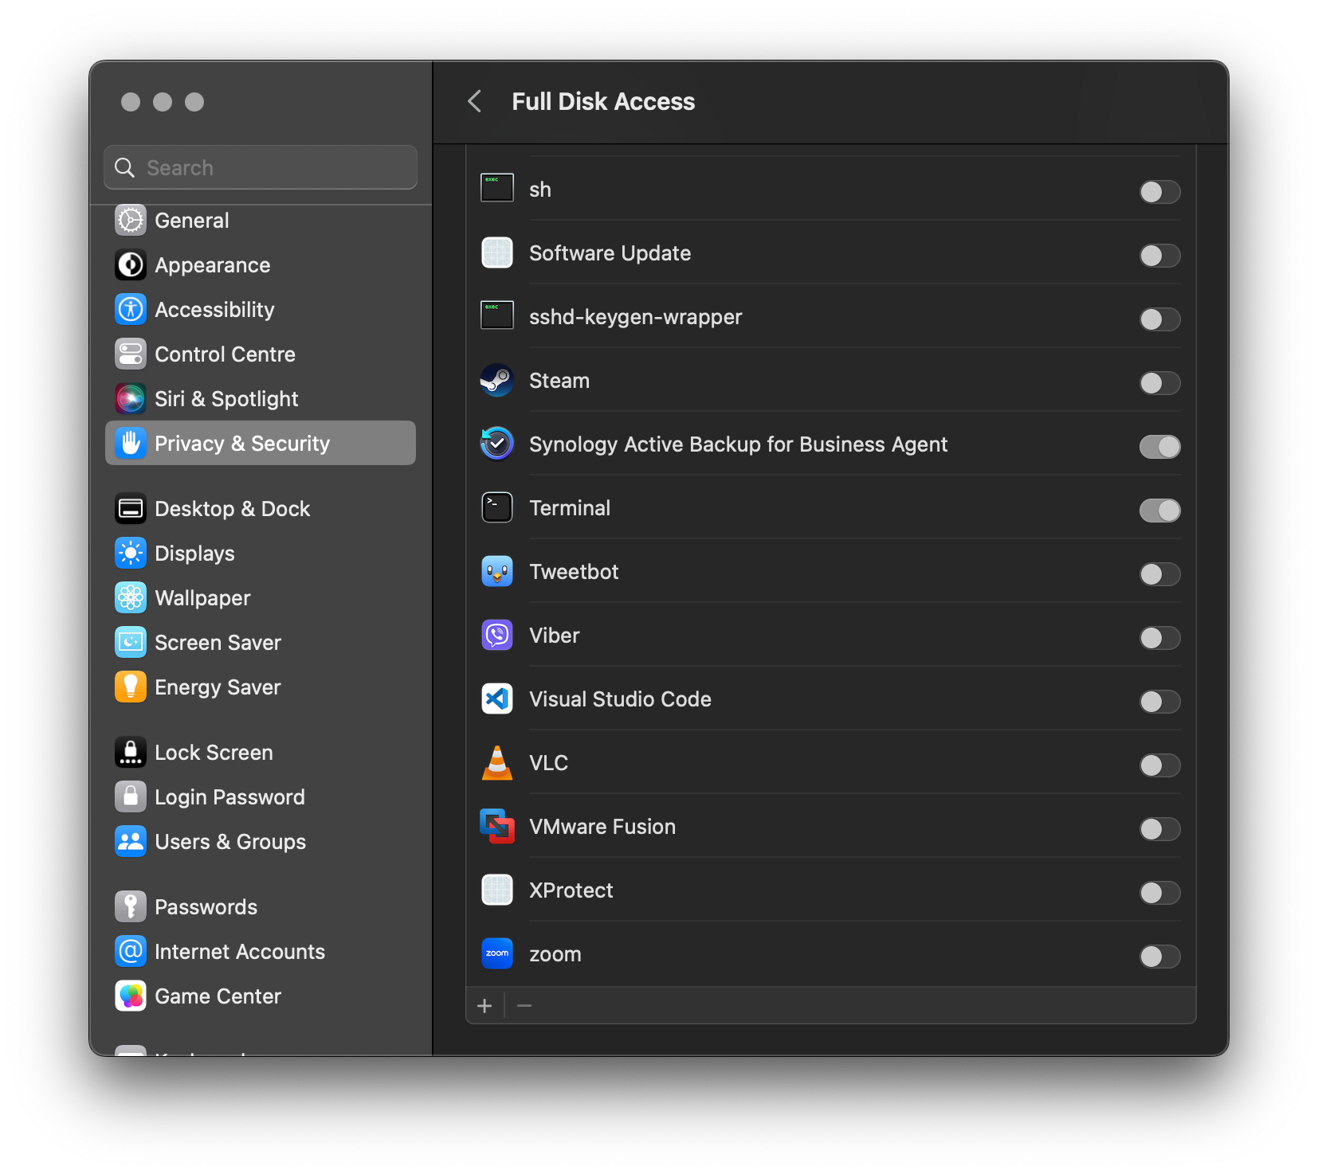Enable Visual Studio Code disk access
Viewport: 1318px width, 1174px height.
1159,702
